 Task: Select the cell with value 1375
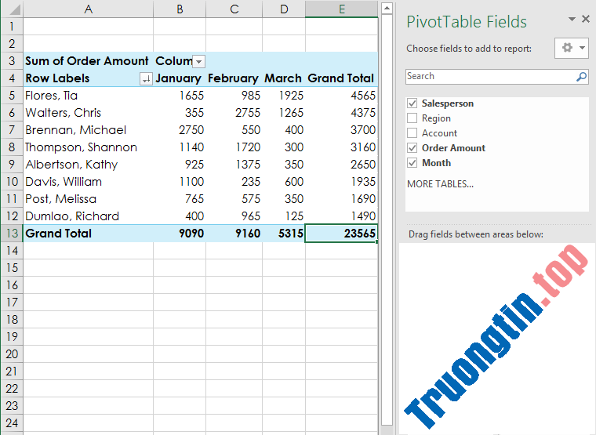(x=234, y=165)
